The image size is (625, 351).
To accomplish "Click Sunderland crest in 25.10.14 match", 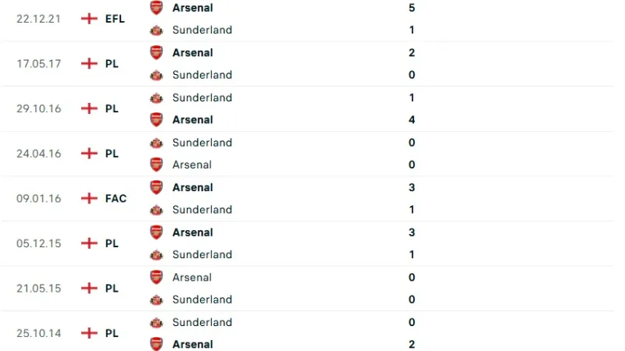I will click(156, 322).
